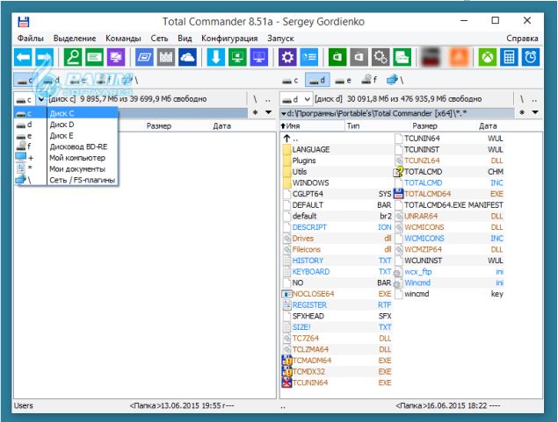Viewport: 558px width, 422px height.
Task: Click the green search magnifier toolbar icon
Action: coord(74,57)
